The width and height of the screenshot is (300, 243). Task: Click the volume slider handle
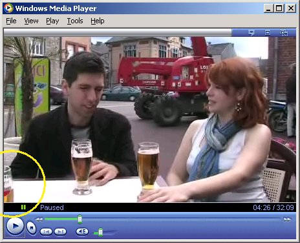pos(100,232)
